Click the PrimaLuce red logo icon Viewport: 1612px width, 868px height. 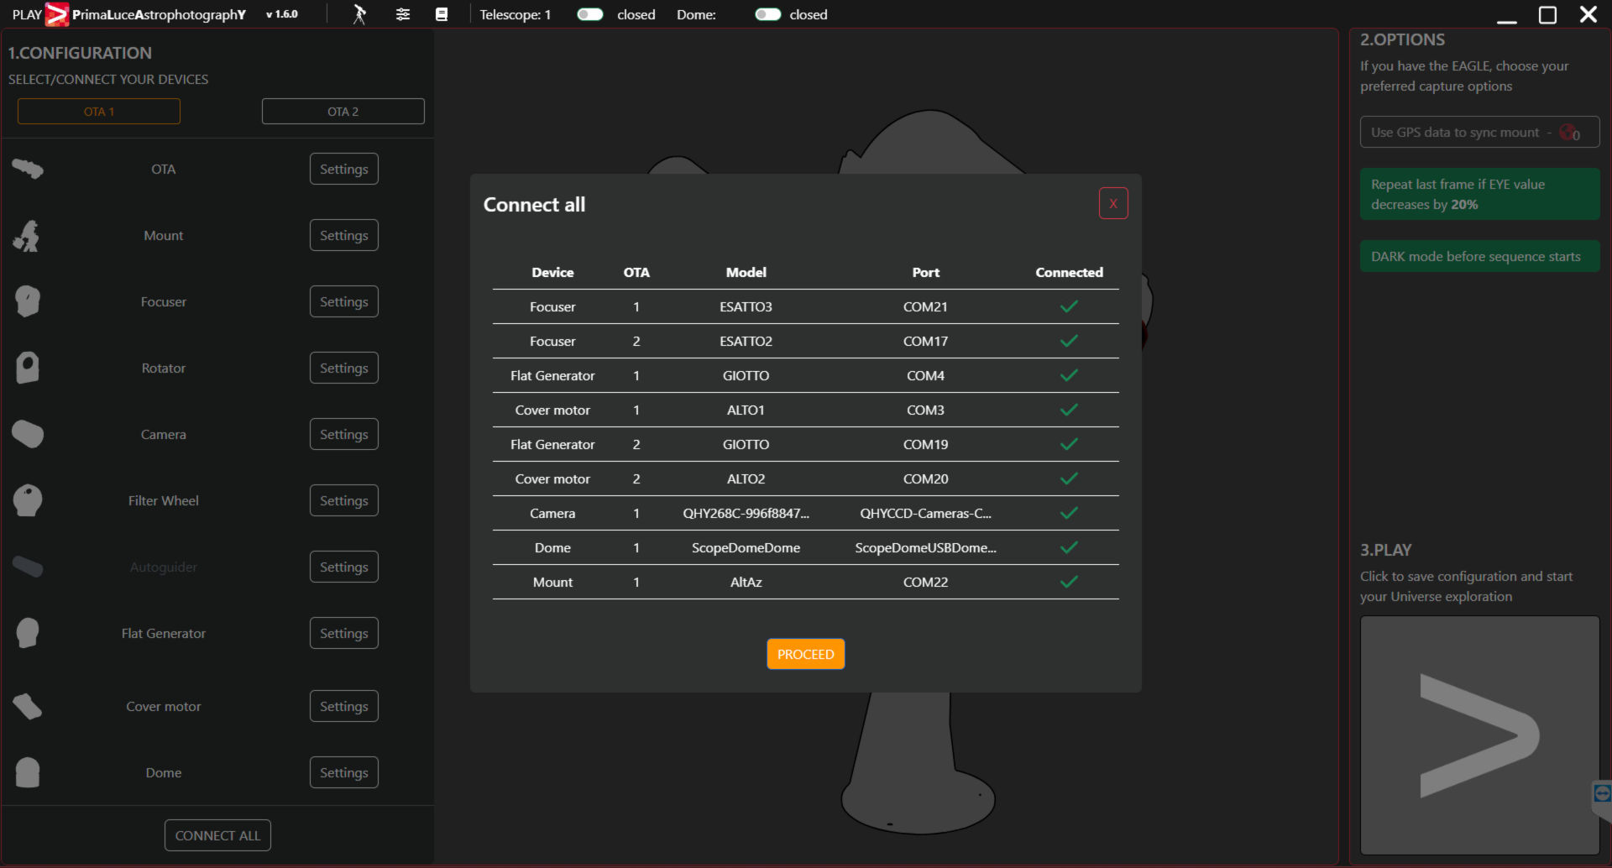point(56,14)
